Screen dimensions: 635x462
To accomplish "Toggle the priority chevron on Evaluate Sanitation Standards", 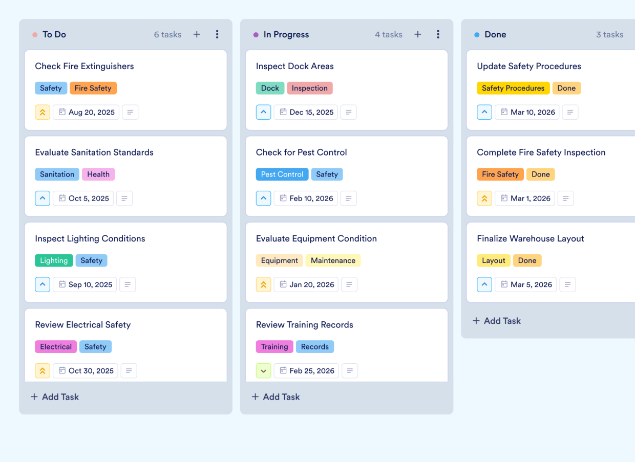I will (43, 198).
